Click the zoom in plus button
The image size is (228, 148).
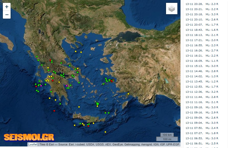[7, 7]
